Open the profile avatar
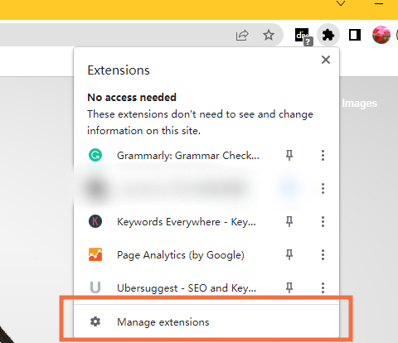Screen dimensions: 398x343 tap(381, 35)
